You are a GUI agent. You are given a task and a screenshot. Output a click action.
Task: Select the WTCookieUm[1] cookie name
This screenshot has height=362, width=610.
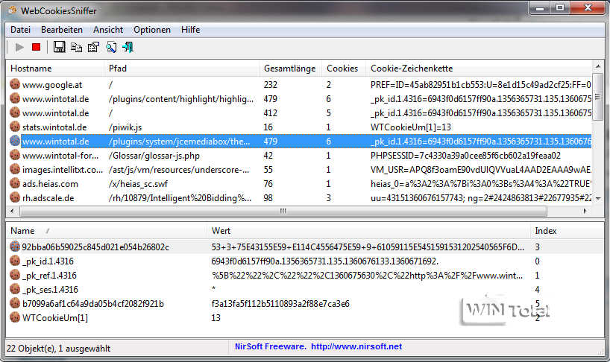coord(55,318)
